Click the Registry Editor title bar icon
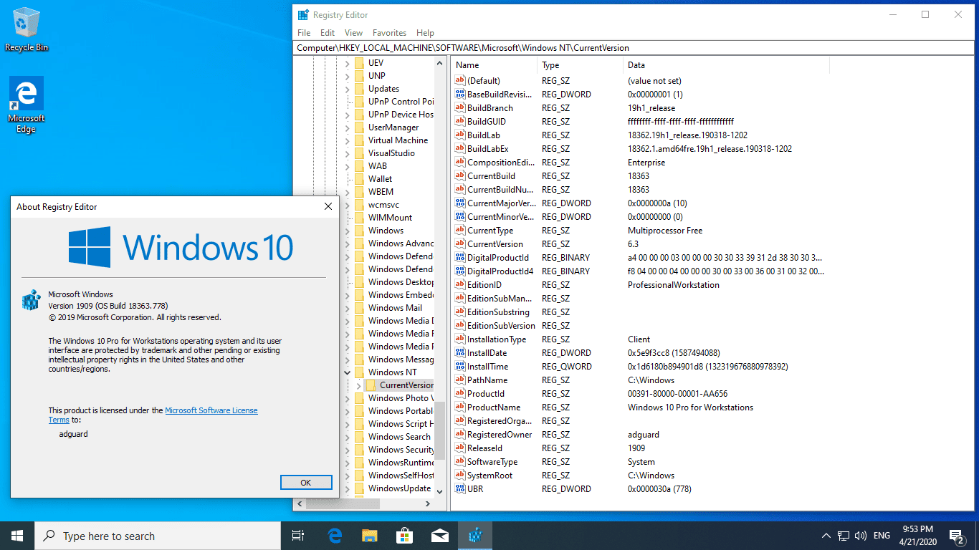979x550 pixels. pos(303,14)
